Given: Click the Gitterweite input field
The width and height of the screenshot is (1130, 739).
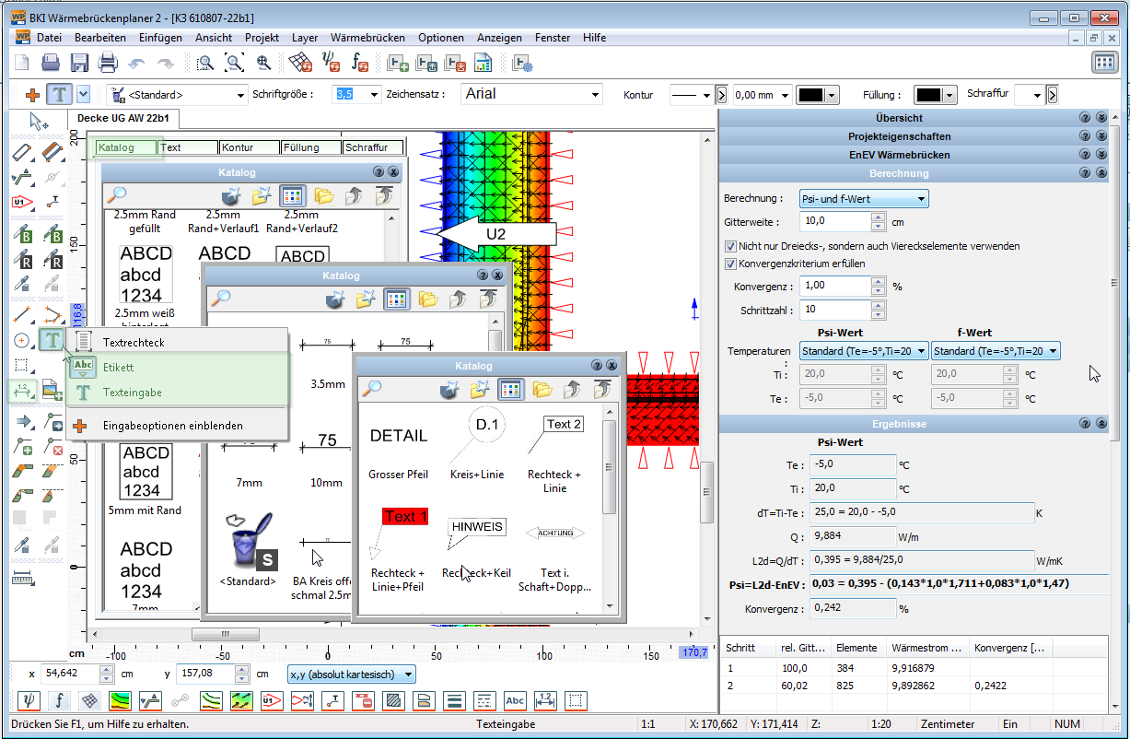Looking at the screenshot, I should click(834, 221).
